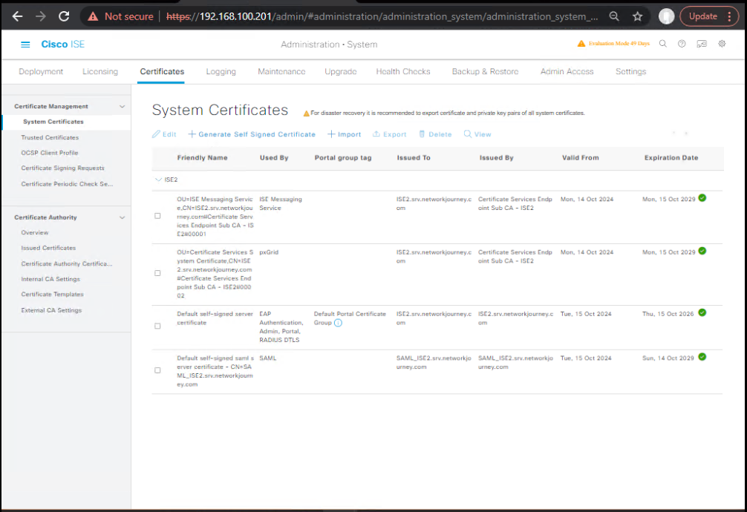Image resolution: width=747 pixels, height=512 pixels.
Task: Click the browser forward arrow
Action: 41,16
